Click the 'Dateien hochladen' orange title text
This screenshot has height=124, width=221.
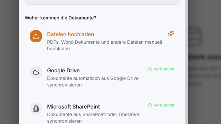[x=70, y=34]
